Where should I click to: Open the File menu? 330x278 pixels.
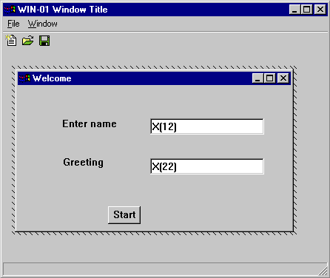13,24
